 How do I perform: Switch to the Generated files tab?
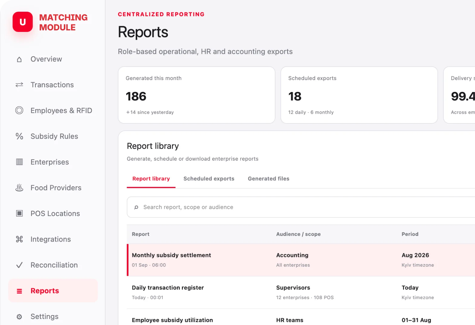point(269,179)
